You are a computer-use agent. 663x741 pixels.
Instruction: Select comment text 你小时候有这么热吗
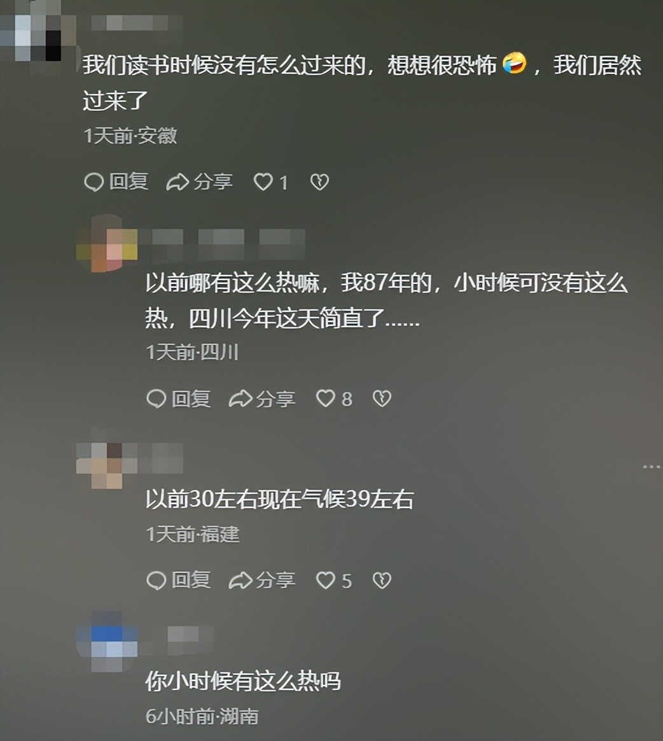242,681
